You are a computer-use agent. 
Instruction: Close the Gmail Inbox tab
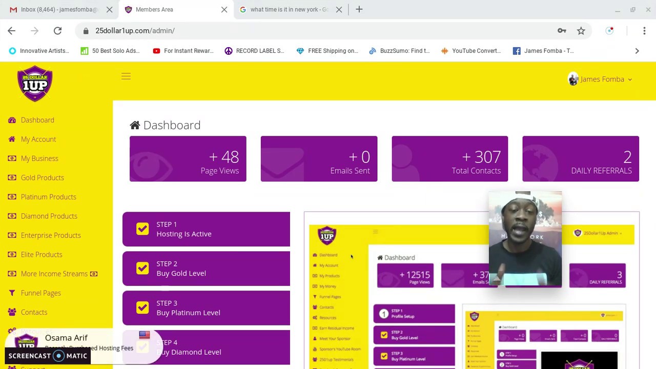(109, 9)
